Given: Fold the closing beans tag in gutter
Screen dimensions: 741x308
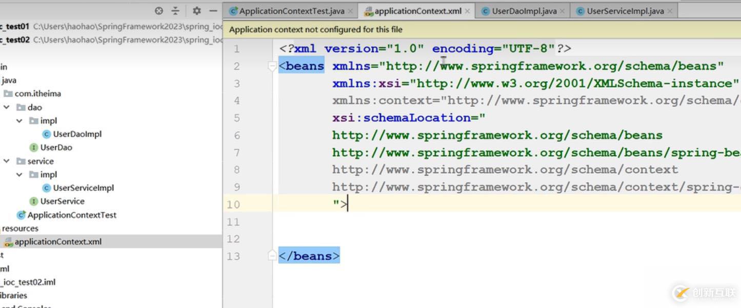Looking at the screenshot, I should coord(273,256).
